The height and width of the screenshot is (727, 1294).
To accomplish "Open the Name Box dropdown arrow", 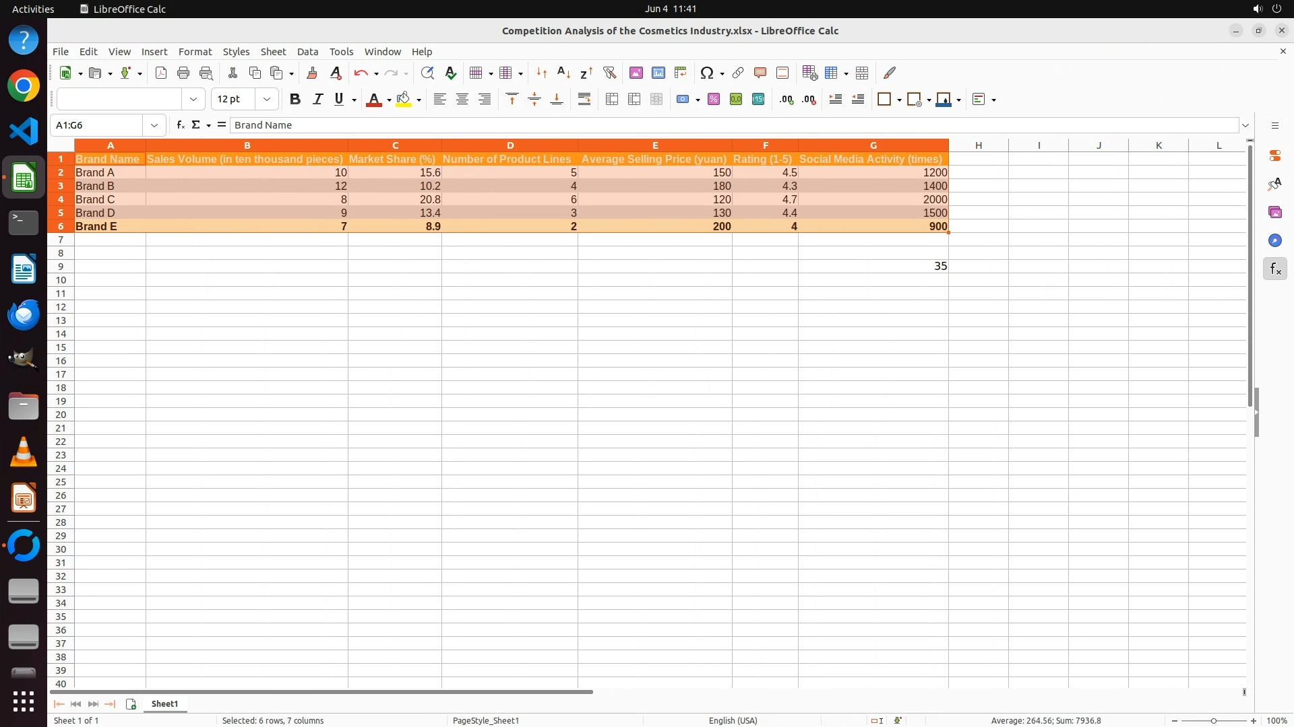I will coord(154,125).
